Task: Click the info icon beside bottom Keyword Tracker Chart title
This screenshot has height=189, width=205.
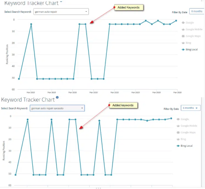Action: tap(57, 97)
